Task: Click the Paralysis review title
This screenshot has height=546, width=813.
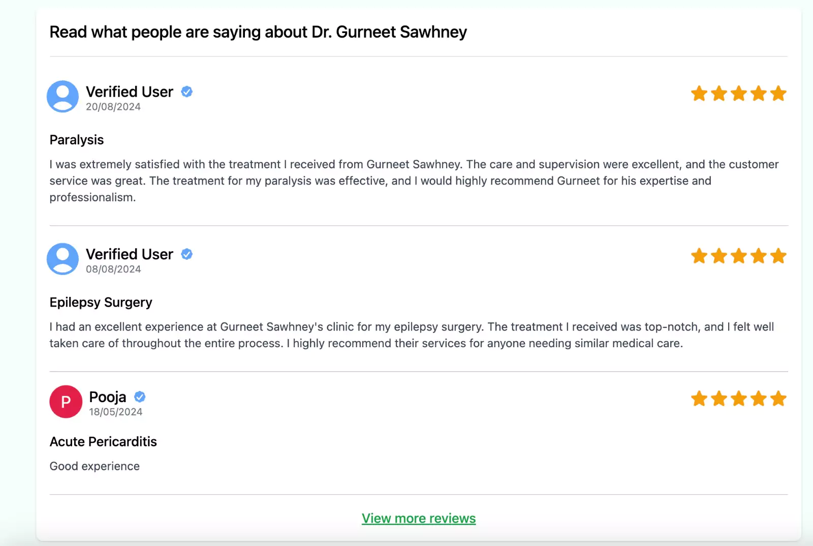Action: [x=77, y=140]
